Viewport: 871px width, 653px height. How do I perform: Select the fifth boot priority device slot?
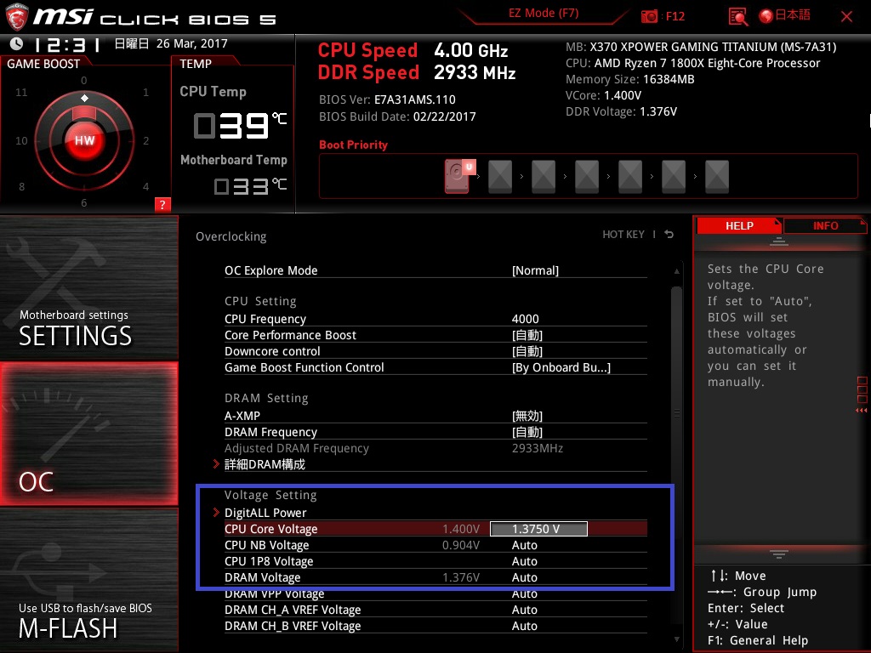(630, 177)
